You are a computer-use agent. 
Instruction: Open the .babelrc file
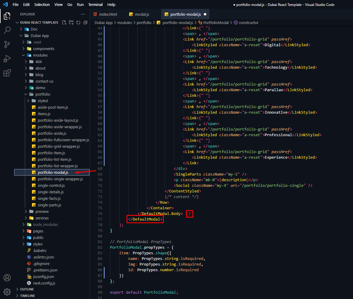40,250
